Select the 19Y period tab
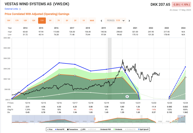 click(x=9, y=20)
